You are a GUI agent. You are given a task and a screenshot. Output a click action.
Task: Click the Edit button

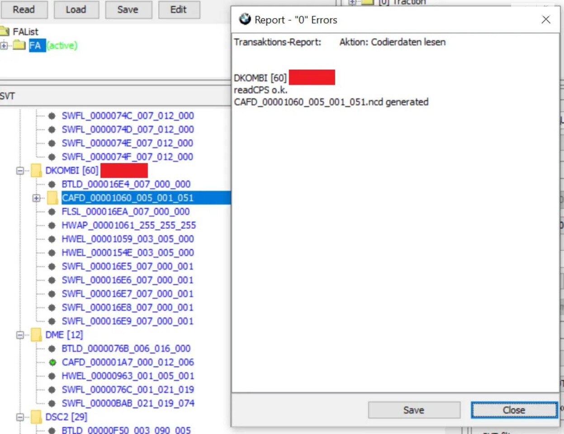(179, 9)
